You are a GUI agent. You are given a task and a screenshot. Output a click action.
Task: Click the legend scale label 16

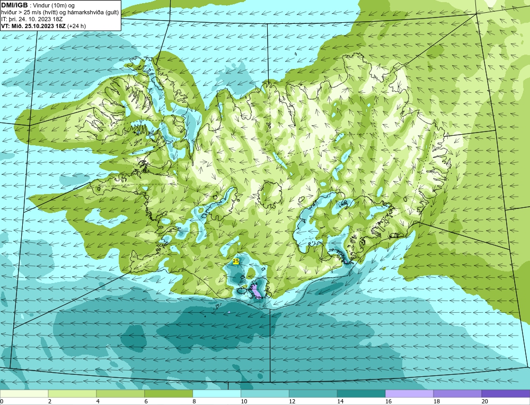[x=388, y=402]
